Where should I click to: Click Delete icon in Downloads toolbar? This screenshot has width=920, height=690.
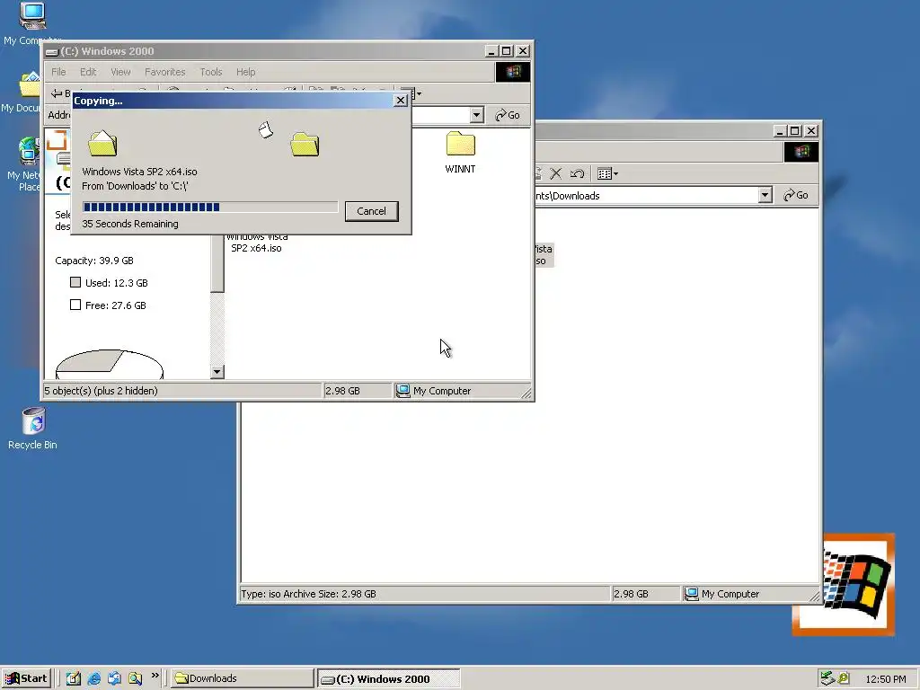[555, 173]
